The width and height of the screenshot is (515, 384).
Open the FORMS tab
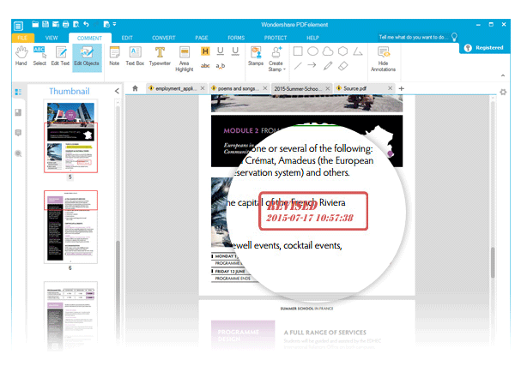point(236,38)
